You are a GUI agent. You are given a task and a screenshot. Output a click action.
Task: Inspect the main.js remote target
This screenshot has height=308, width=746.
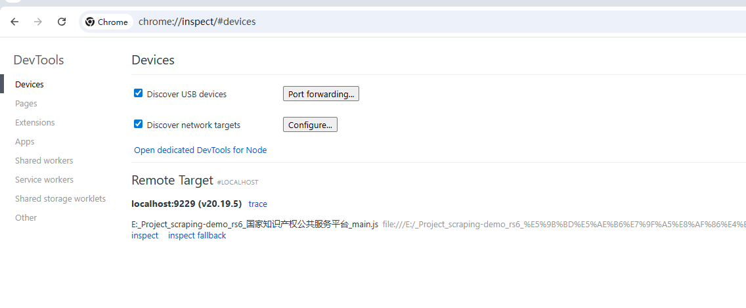(x=144, y=235)
